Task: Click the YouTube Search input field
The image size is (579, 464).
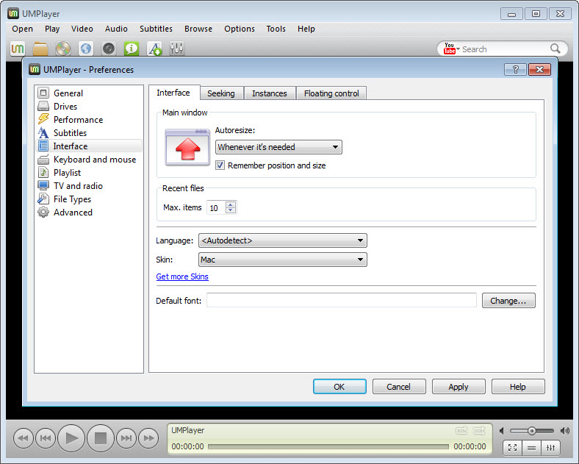Action: point(505,49)
